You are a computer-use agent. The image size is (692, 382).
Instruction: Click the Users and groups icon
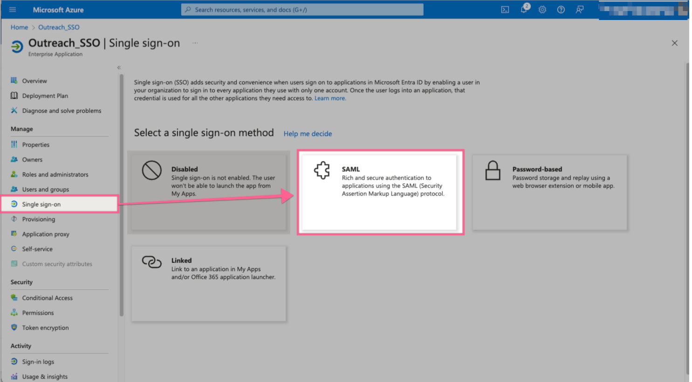(14, 189)
